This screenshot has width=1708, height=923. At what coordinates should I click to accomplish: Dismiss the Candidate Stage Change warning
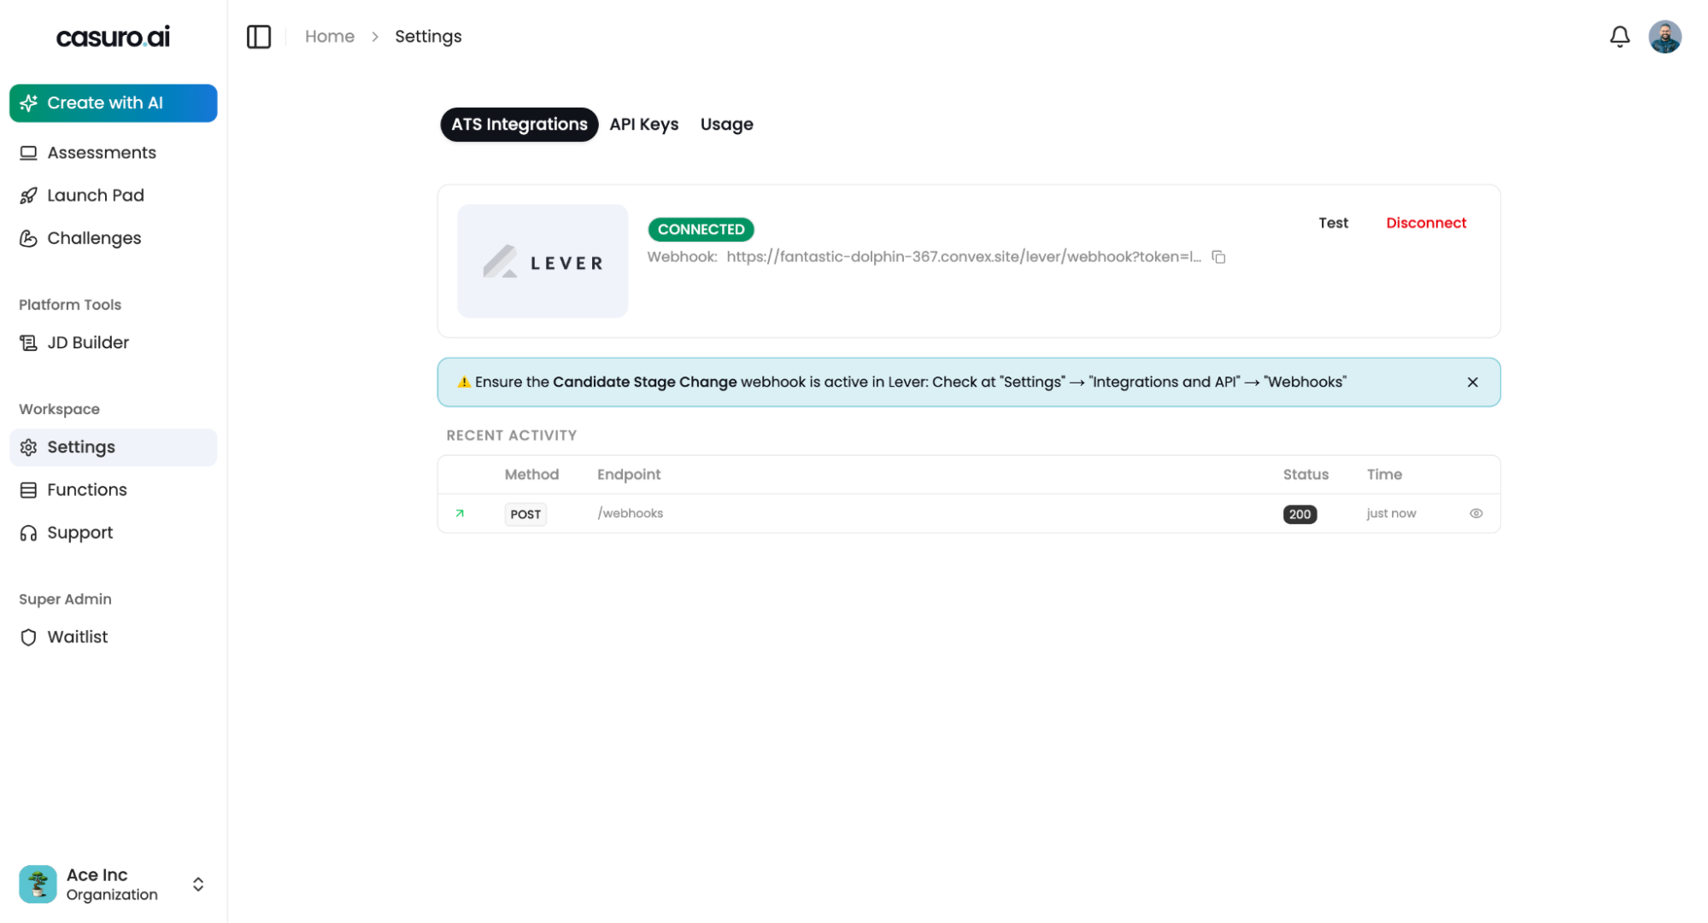pyautogui.click(x=1472, y=383)
